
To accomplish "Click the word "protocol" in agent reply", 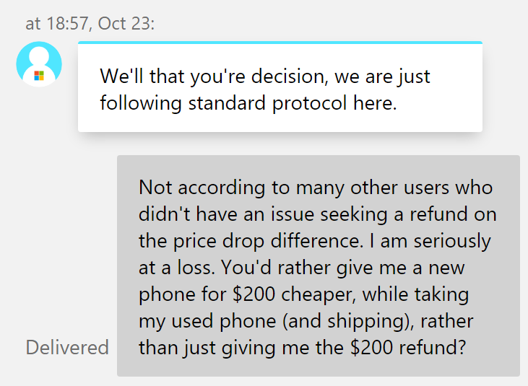I will (309, 103).
